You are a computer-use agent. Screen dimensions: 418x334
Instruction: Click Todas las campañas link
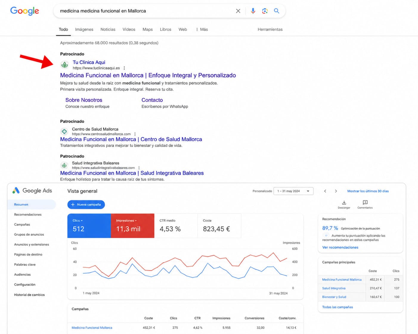point(338,307)
